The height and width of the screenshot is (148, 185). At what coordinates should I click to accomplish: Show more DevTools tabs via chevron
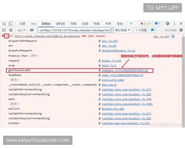point(131,23)
